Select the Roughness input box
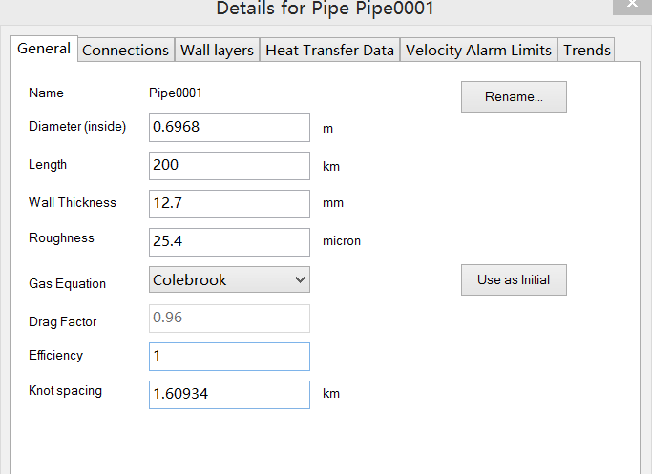 pos(229,241)
